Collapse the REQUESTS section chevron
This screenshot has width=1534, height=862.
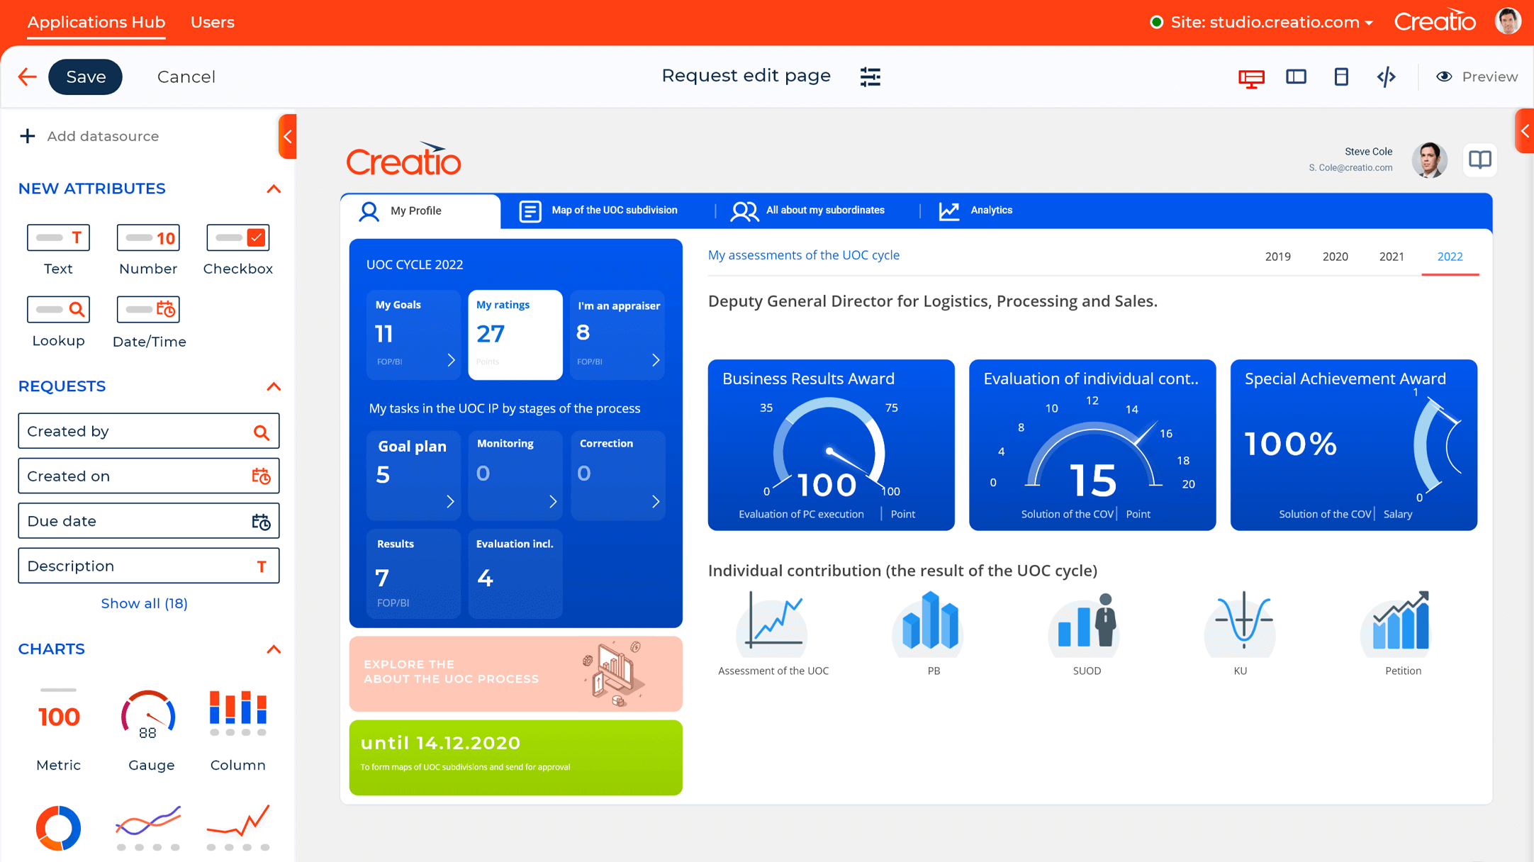(x=274, y=386)
